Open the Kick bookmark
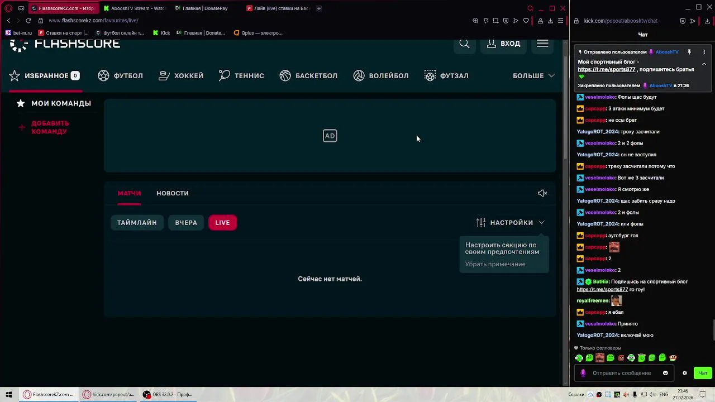The width and height of the screenshot is (715, 402). (x=161, y=33)
